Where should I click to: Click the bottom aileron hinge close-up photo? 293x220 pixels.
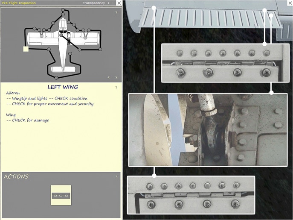(191, 195)
